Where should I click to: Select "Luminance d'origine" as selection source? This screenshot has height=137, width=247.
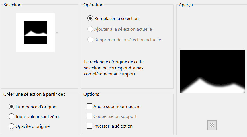pos(12,107)
